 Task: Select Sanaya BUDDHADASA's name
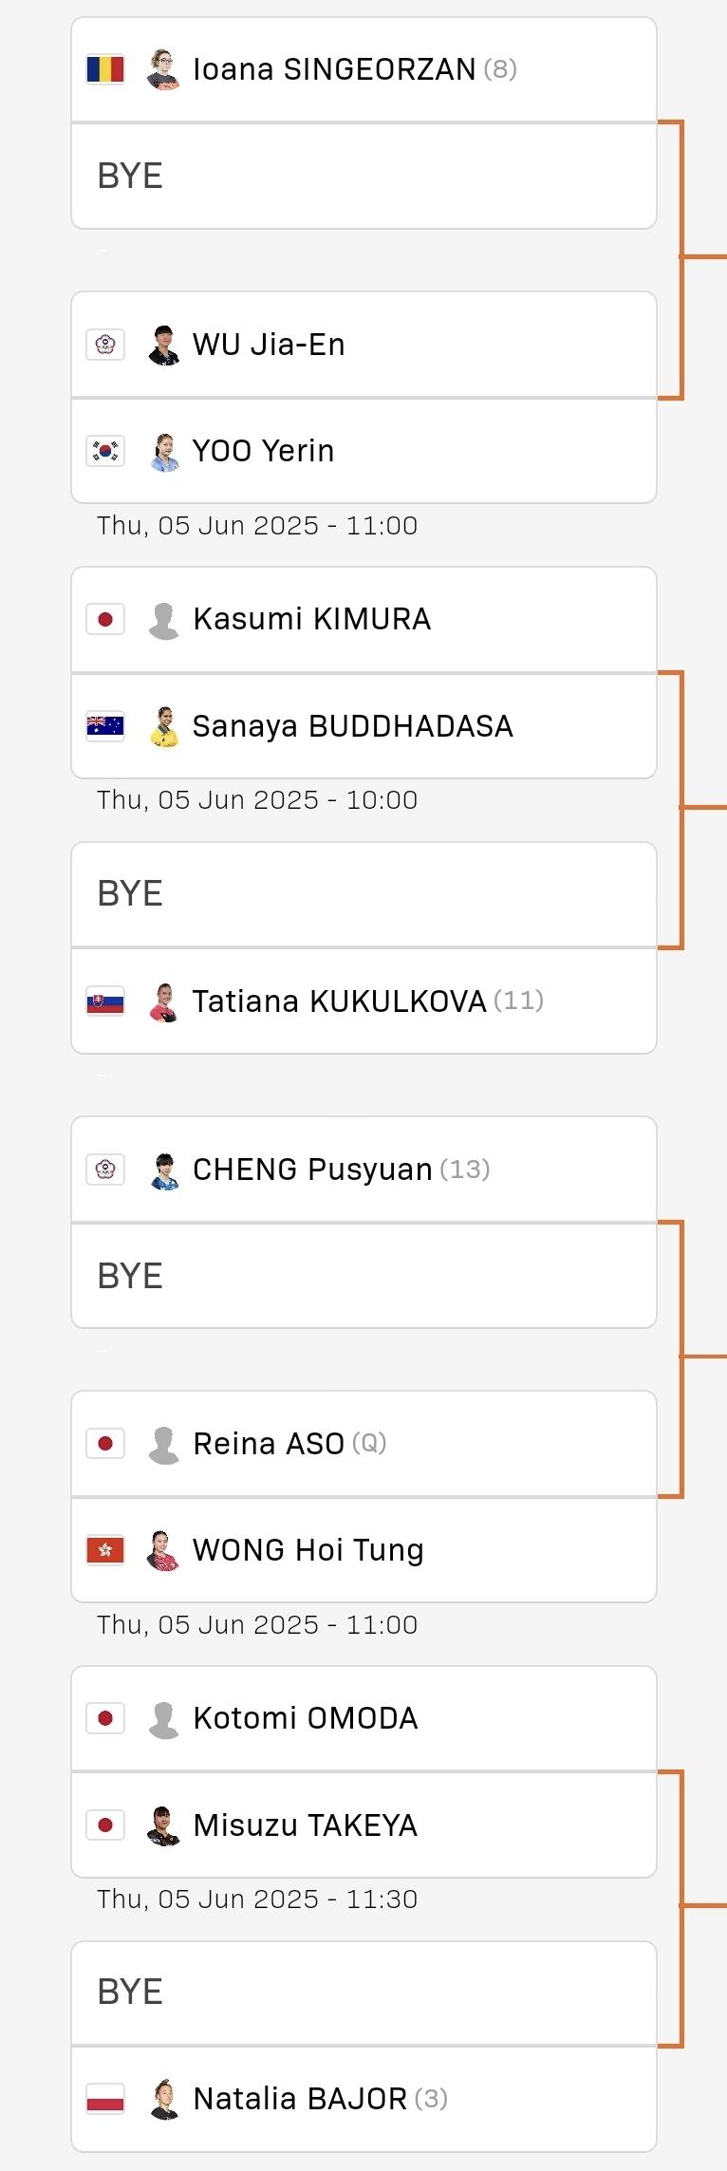pyautogui.click(x=352, y=726)
